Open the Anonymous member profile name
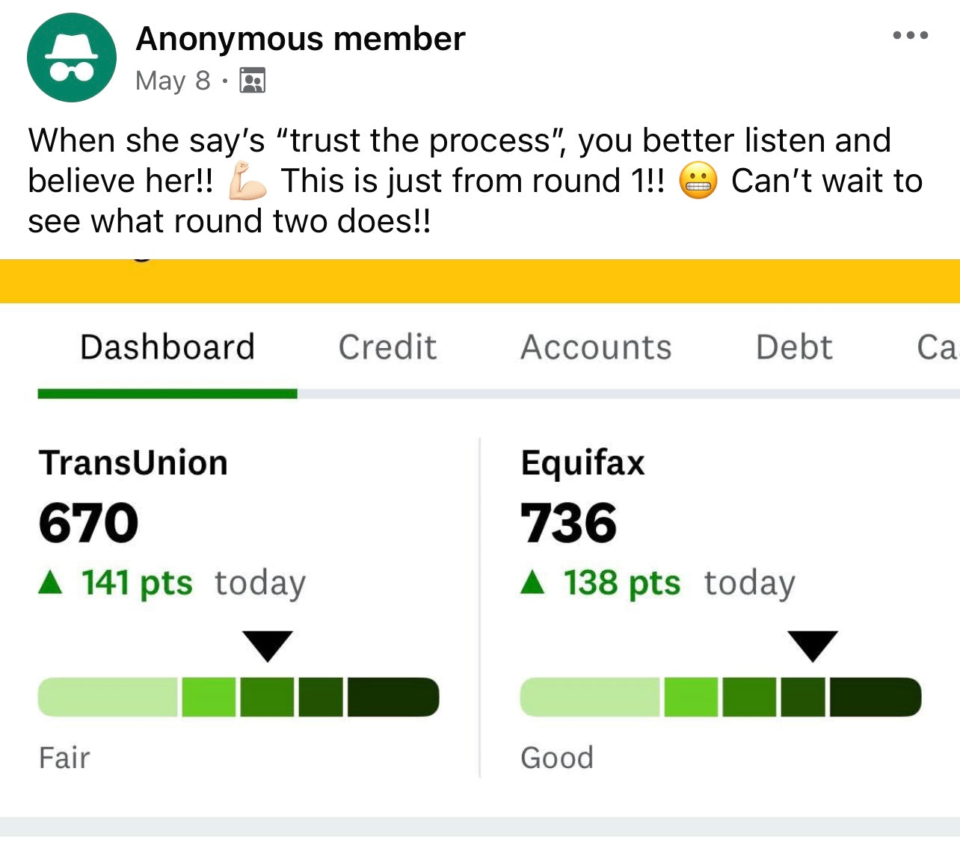Image resolution: width=960 pixels, height=842 pixels. (x=301, y=39)
